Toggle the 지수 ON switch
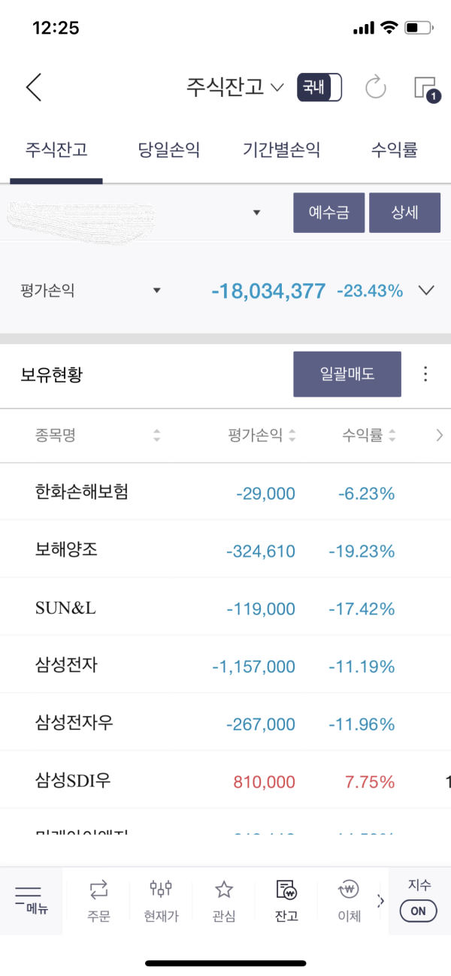 coord(419,900)
